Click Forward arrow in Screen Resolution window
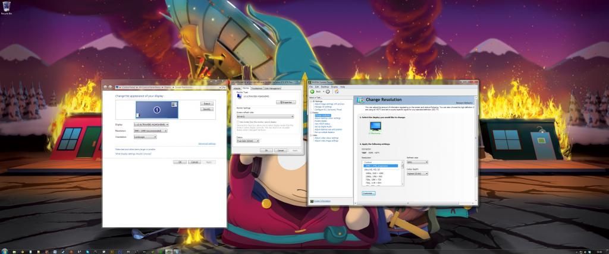The height and width of the screenshot is (254, 609). [x=110, y=87]
